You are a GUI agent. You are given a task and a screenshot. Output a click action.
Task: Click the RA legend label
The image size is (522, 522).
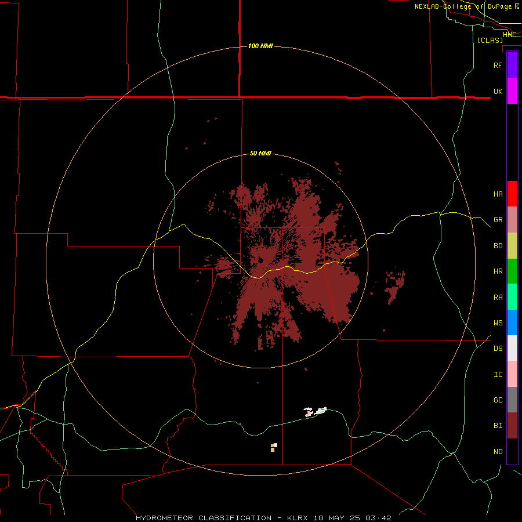498,298
